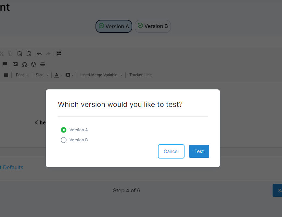Click the Paste as plain text icon
The image size is (282, 217).
[29, 54]
